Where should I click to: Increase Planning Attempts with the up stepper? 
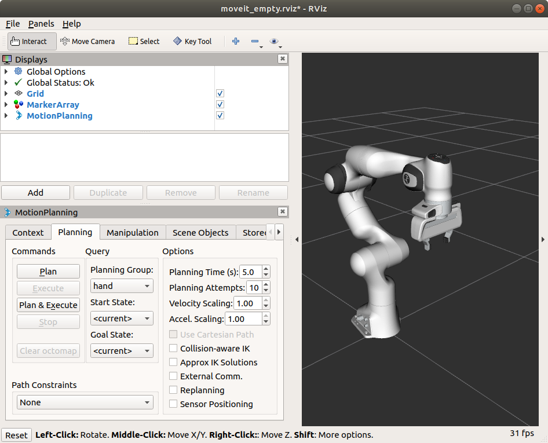(x=265, y=284)
